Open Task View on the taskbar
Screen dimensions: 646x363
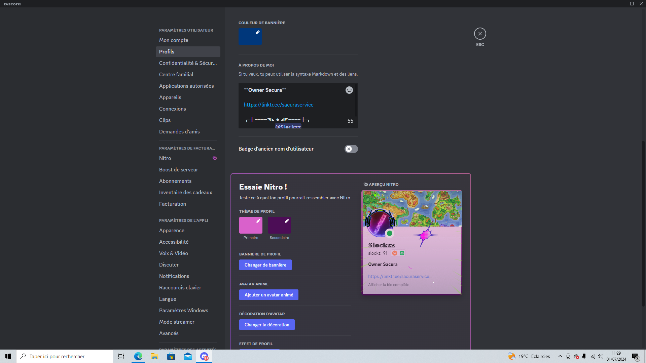coord(121,356)
